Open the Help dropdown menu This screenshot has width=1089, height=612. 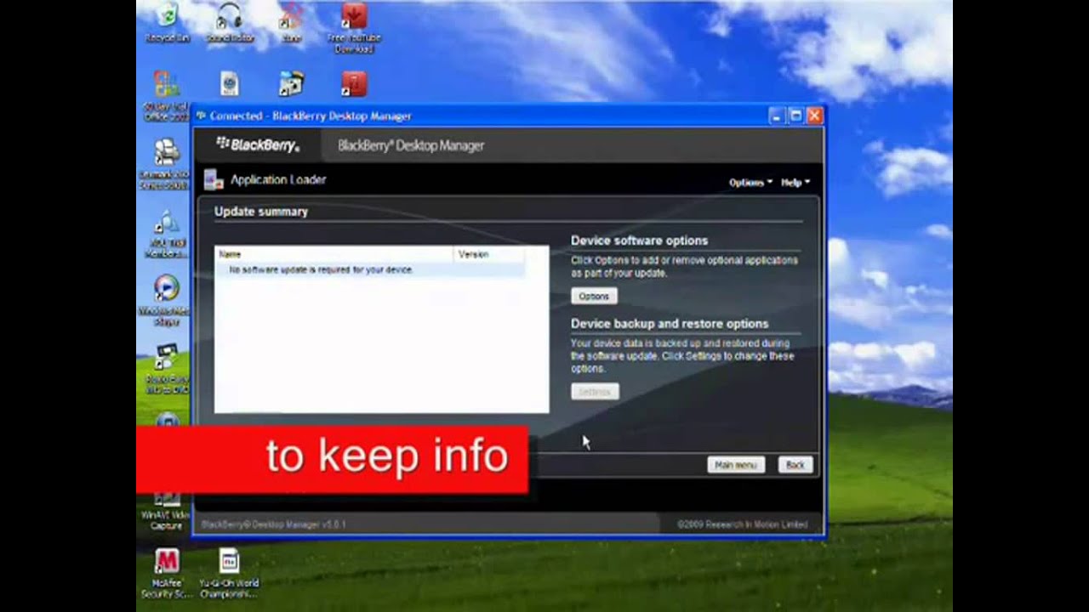(795, 182)
